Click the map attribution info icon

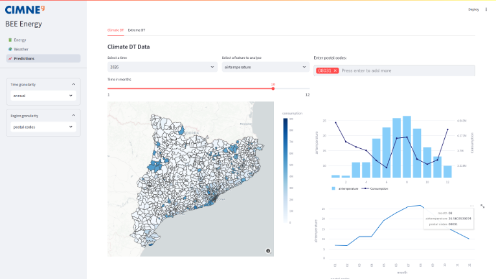point(267,250)
